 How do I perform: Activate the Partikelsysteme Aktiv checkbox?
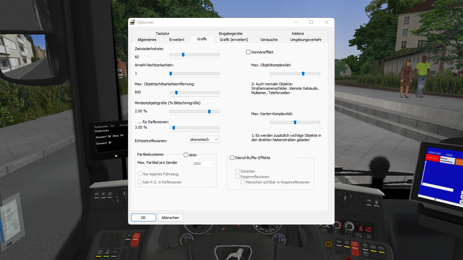[x=186, y=155]
